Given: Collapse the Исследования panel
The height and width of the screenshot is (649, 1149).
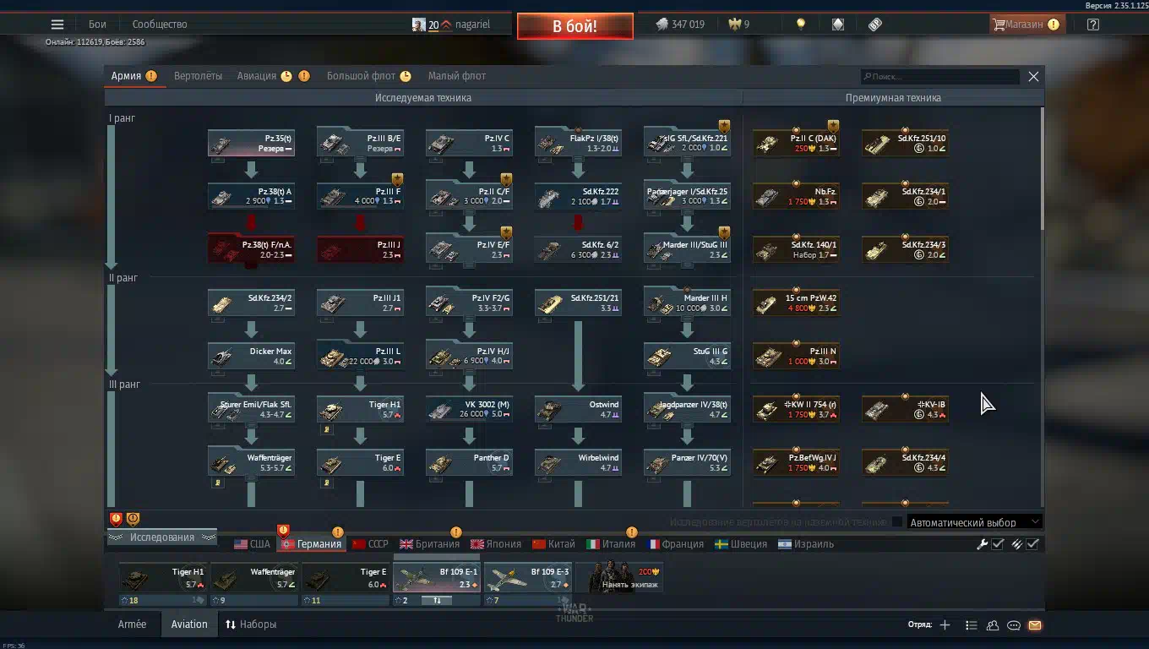Looking at the screenshot, I should point(161,537).
